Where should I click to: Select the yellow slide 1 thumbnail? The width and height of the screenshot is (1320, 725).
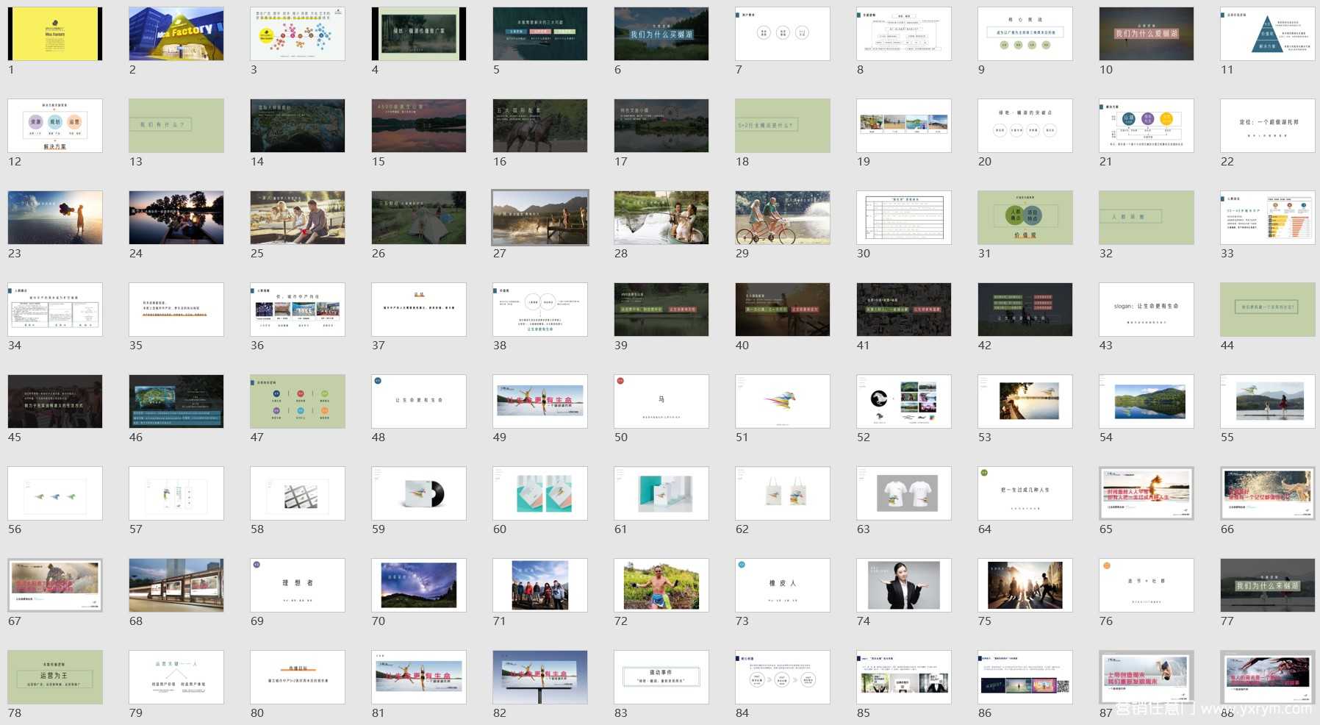[55, 34]
